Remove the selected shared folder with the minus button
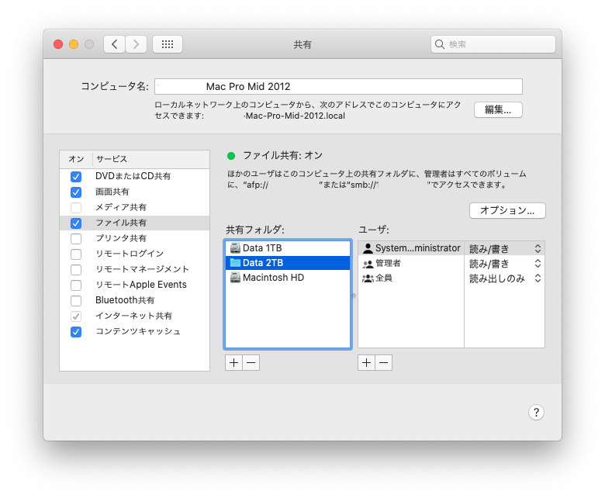This screenshot has width=605, height=498. 251,362
